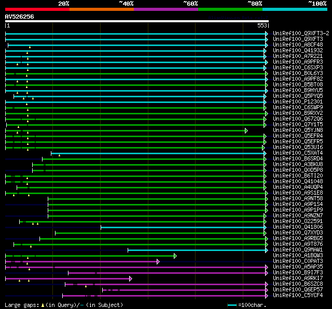This screenshot has width=332, height=309.
Task: Open hit UniRef100_A8CF48
Action: pyautogui.click(x=298, y=45)
